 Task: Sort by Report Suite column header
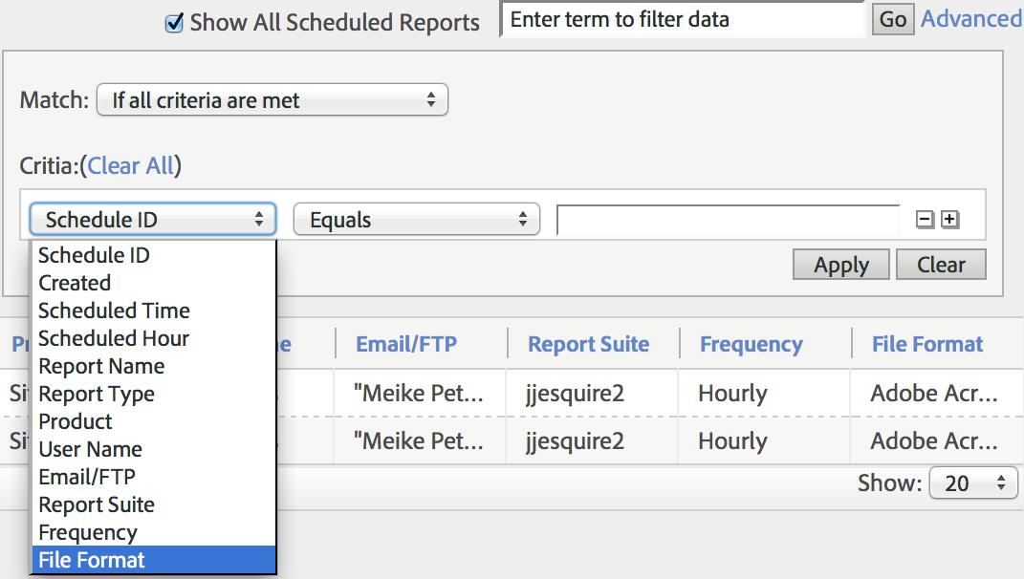[x=588, y=344]
